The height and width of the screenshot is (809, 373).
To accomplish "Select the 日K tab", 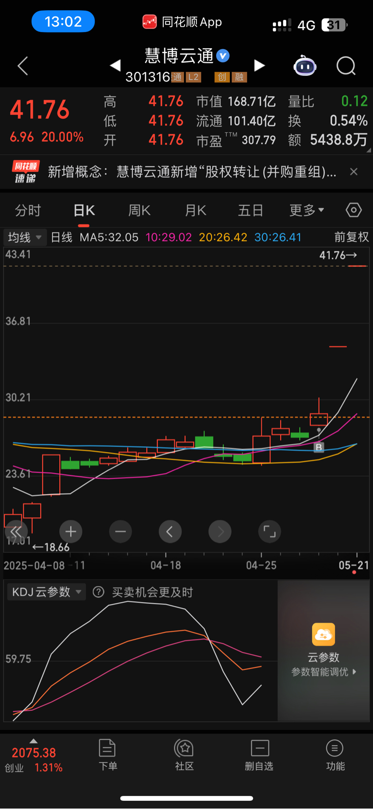I will (x=84, y=210).
